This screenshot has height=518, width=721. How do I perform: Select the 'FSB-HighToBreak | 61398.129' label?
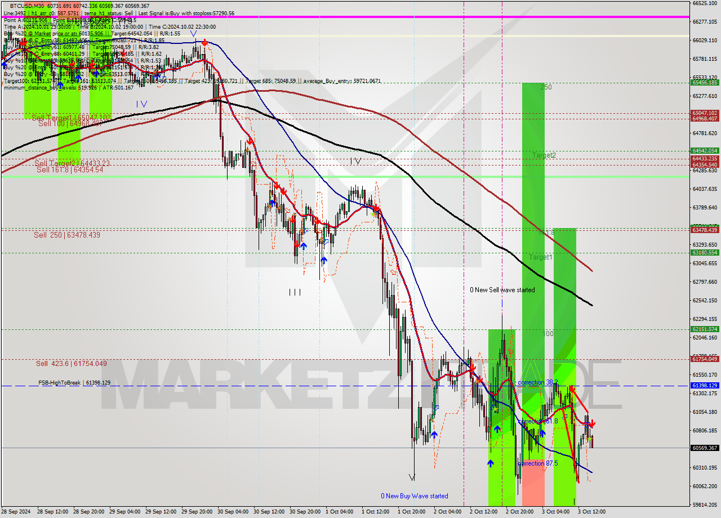coord(74,383)
